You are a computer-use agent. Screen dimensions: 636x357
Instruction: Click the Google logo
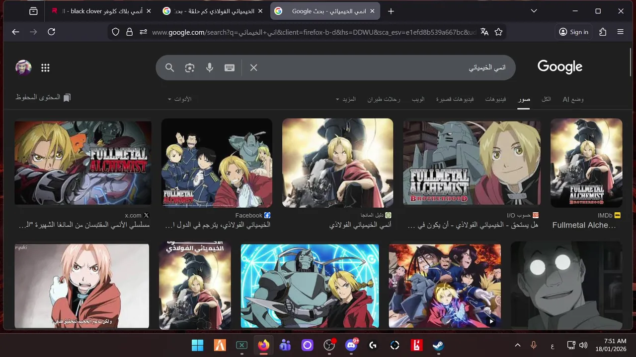click(560, 67)
